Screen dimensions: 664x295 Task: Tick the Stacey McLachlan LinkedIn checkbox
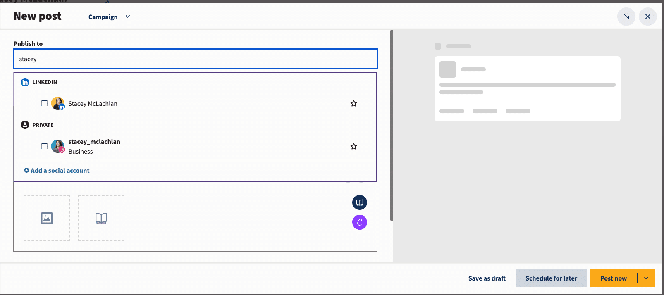44,103
